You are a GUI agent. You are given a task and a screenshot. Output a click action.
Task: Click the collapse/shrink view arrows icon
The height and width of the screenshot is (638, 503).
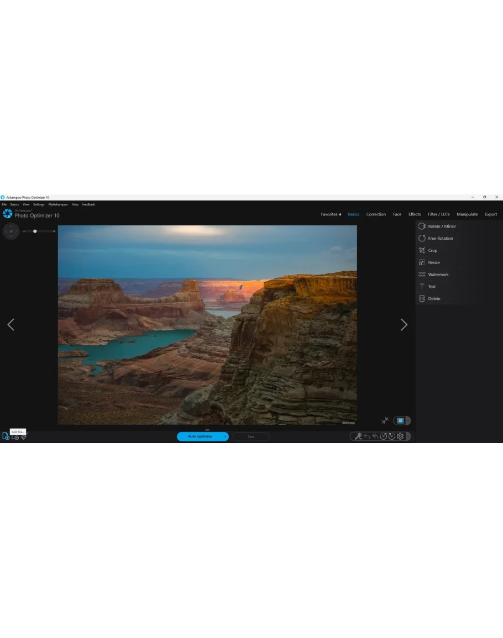(x=385, y=420)
